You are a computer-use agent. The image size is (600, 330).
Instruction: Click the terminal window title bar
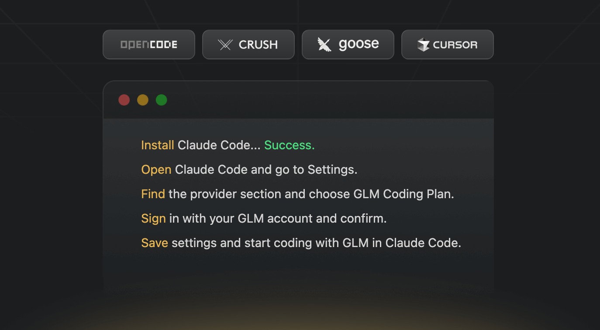click(x=298, y=100)
